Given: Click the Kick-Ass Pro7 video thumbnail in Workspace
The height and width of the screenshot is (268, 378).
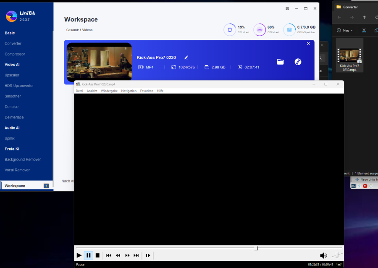Looking at the screenshot, I should (x=99, y=62).
